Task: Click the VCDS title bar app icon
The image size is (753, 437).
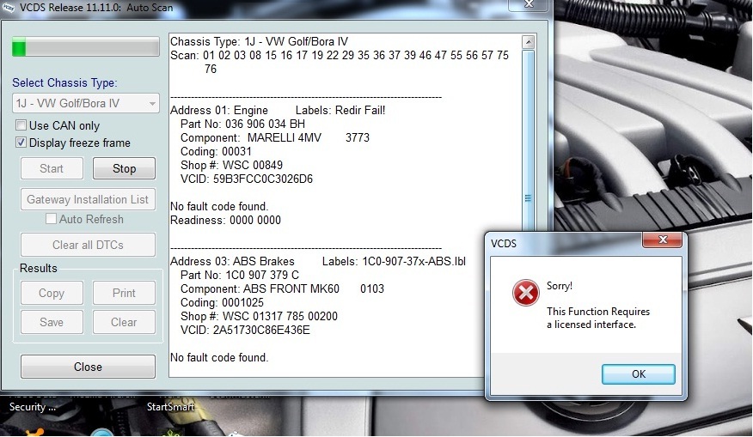Action: (8, 8)
